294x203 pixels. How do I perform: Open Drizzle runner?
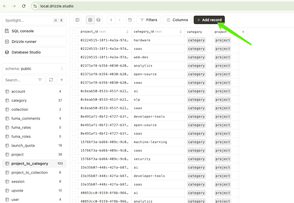[34, 42]
